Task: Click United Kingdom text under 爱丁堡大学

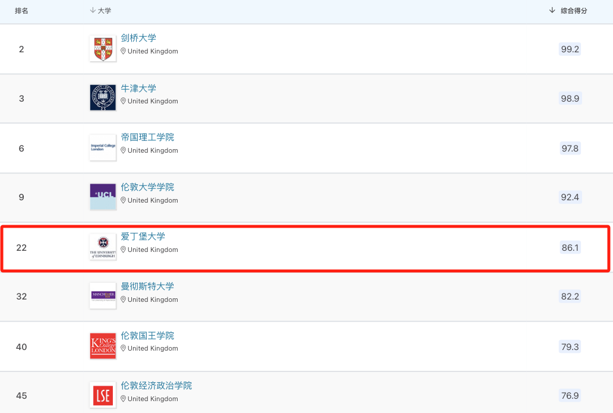Action: 153,250
